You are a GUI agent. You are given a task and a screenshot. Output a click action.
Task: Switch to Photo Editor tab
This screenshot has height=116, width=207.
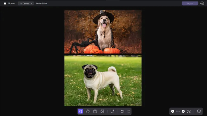[x=42, y=4]
